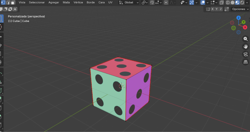The image size is (250, 132).
Task: Click the blue Z axis on navigation gizmo
Action: tap(238, 18)
